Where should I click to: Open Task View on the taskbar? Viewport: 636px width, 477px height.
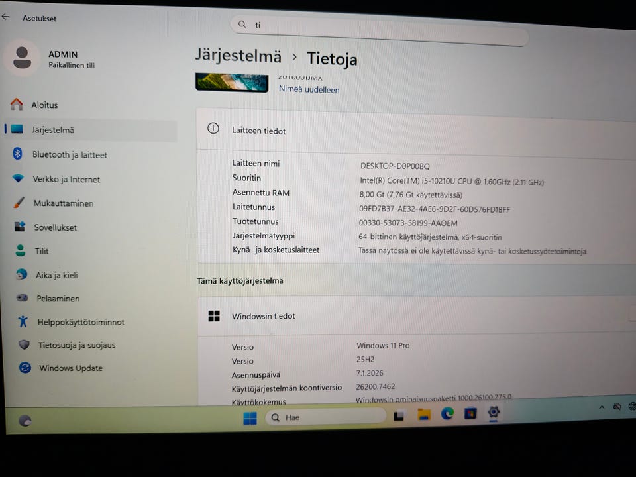(398, 416)
